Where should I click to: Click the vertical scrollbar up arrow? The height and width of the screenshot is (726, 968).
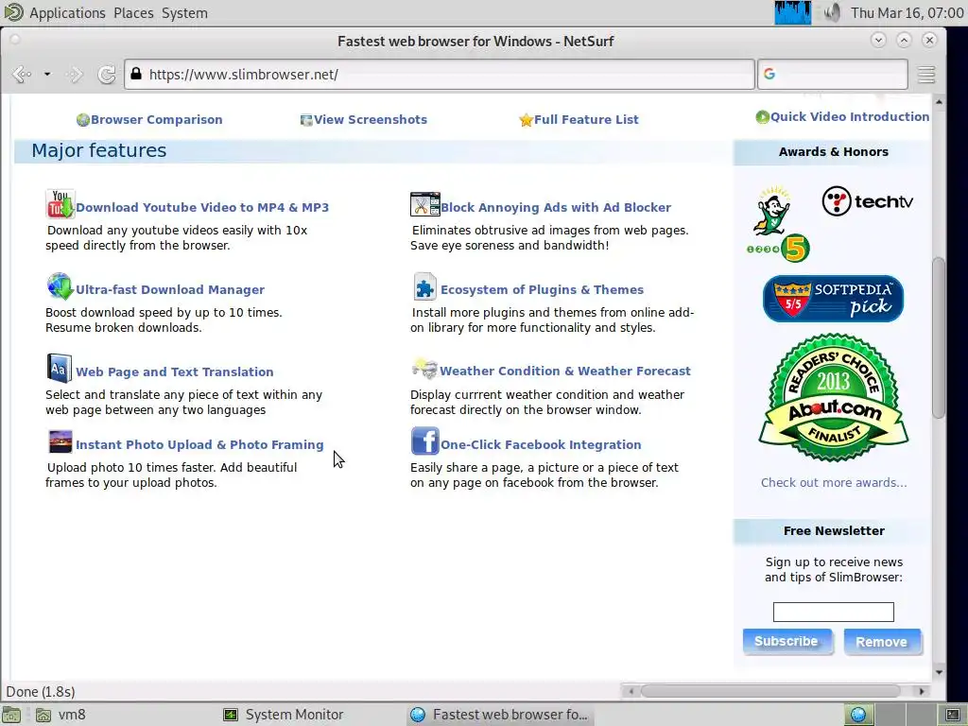tap(939, 102)
